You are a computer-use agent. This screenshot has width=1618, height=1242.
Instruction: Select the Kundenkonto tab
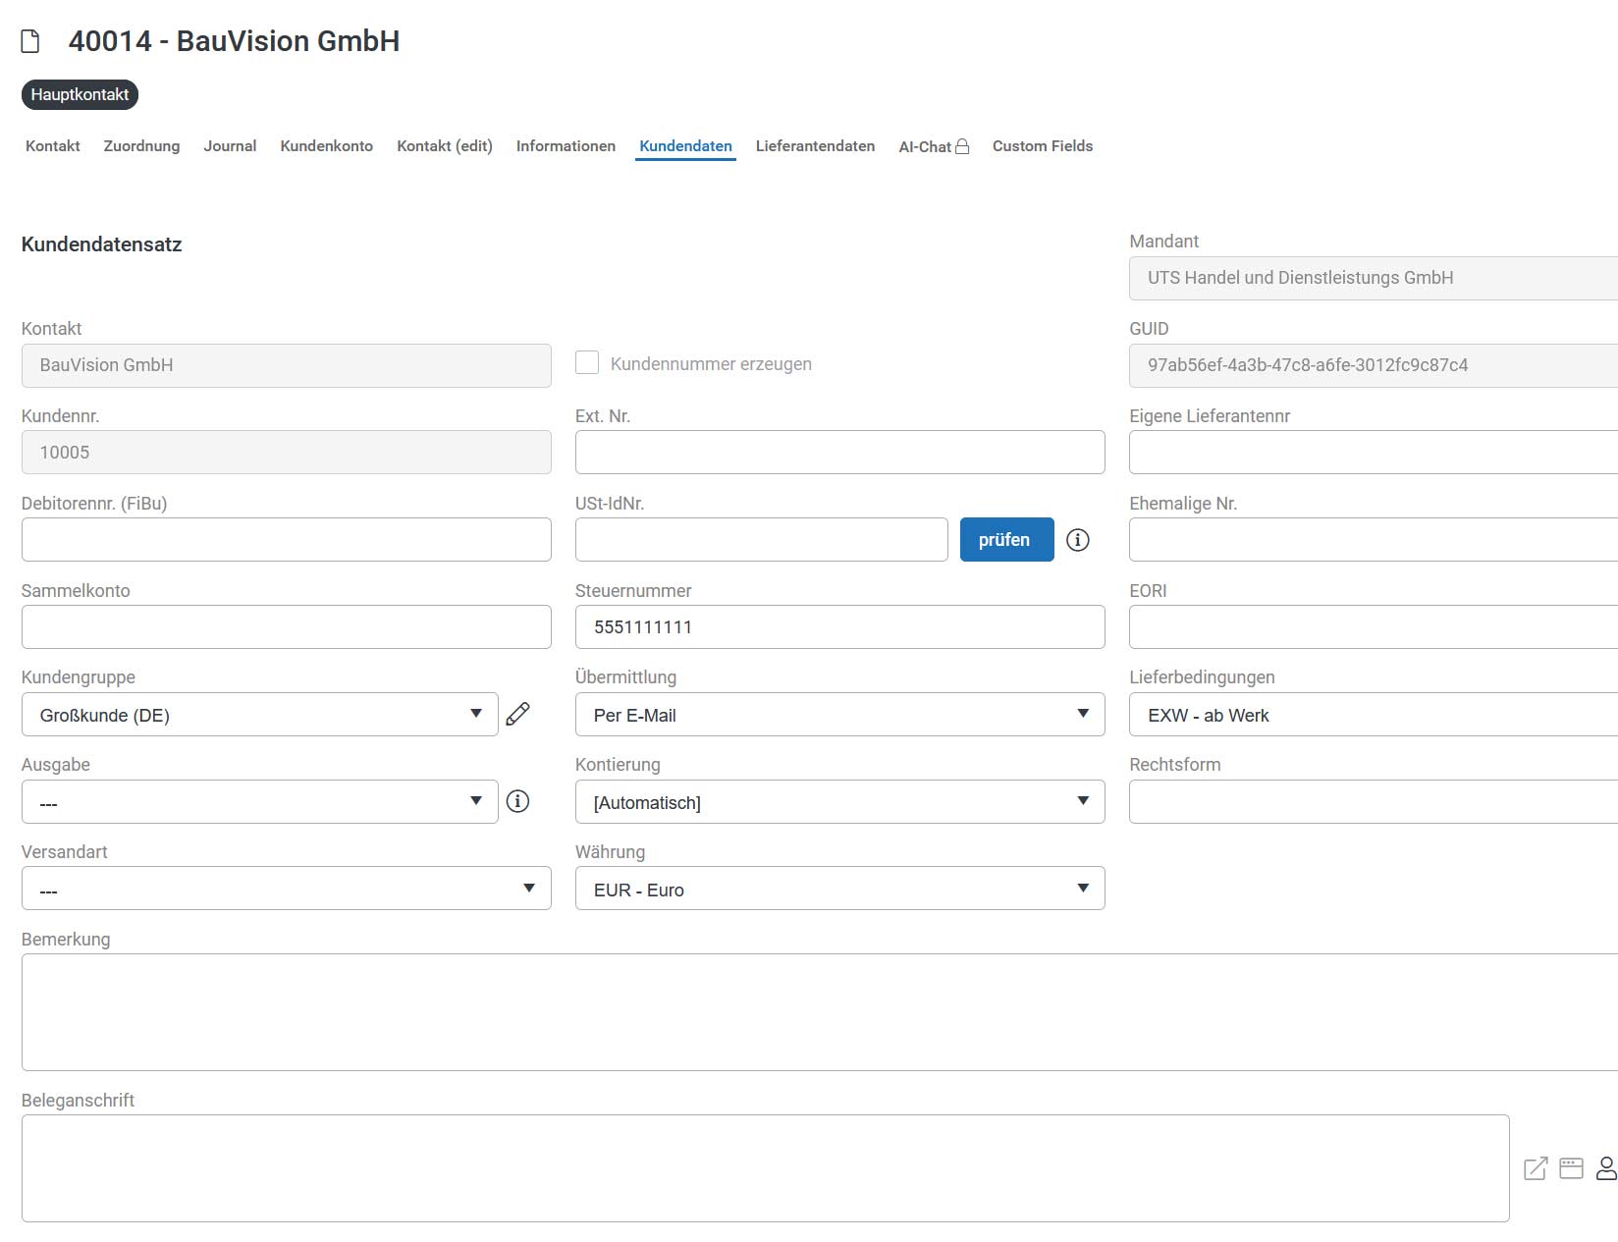(327, 146)
